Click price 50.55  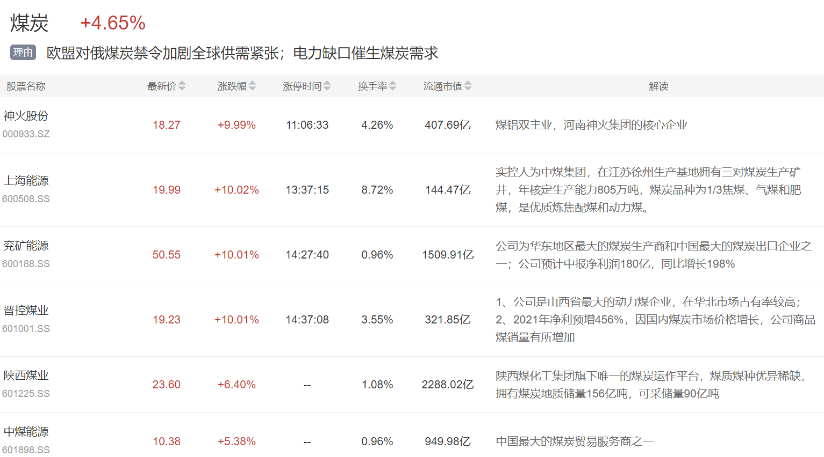[167, 255]
